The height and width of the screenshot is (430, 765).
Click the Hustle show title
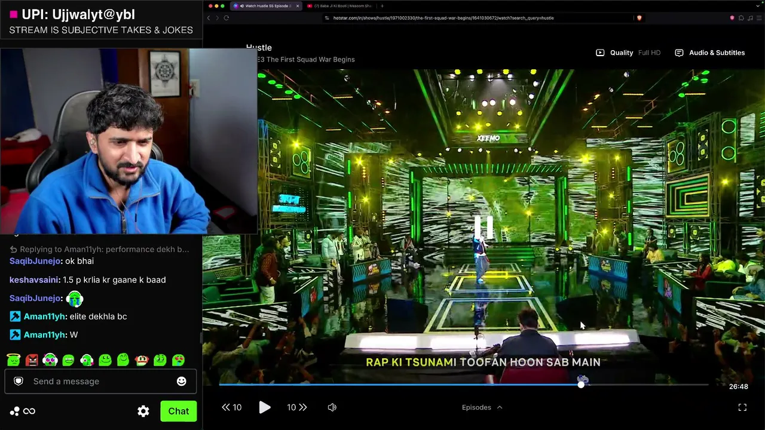click(259, 48)
